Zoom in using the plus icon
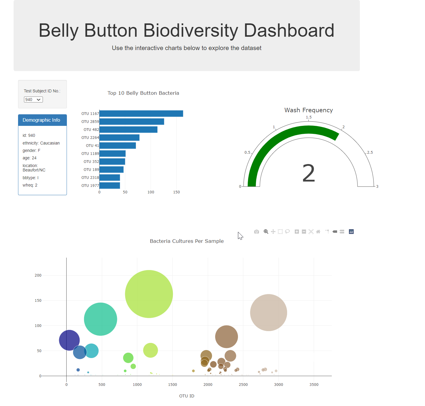This screenshot has width=425, height=406. [x=297, y=232]
